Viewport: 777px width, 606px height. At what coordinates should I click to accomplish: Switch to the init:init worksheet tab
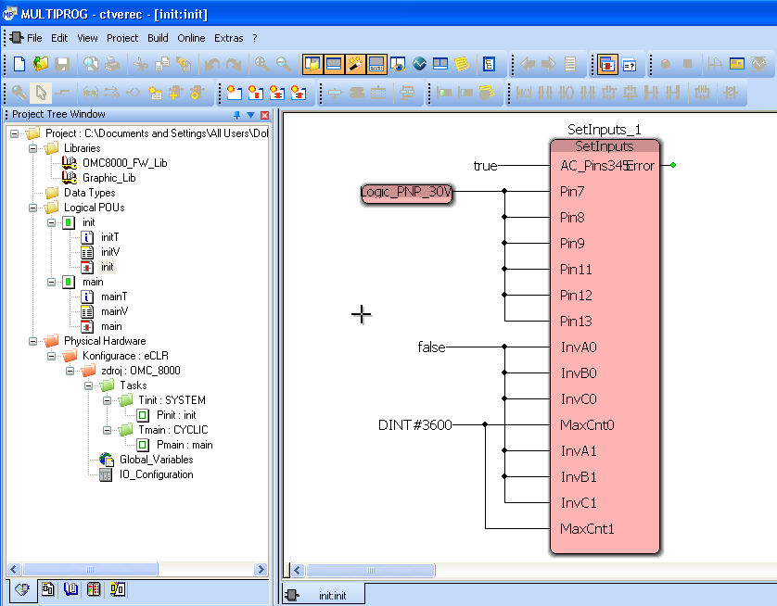coord(325,595)
